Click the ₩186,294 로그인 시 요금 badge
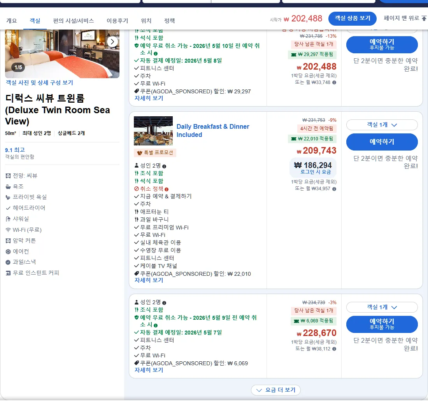Viewport: 428px width, 401px height. (312, 168)
